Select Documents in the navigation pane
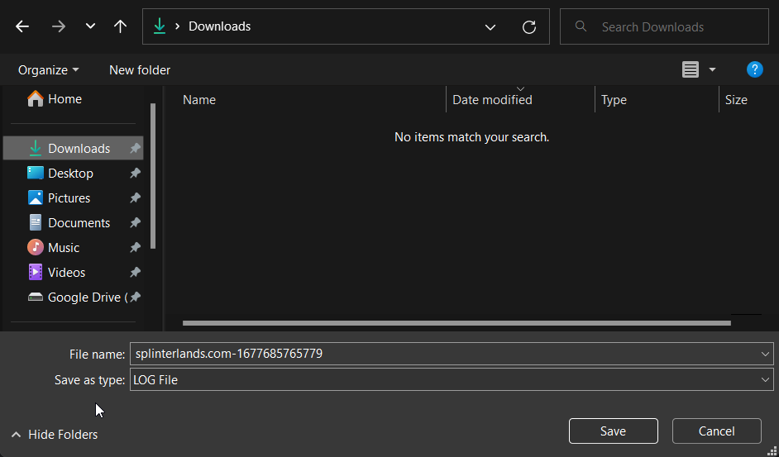 click(x=73, y=222)
